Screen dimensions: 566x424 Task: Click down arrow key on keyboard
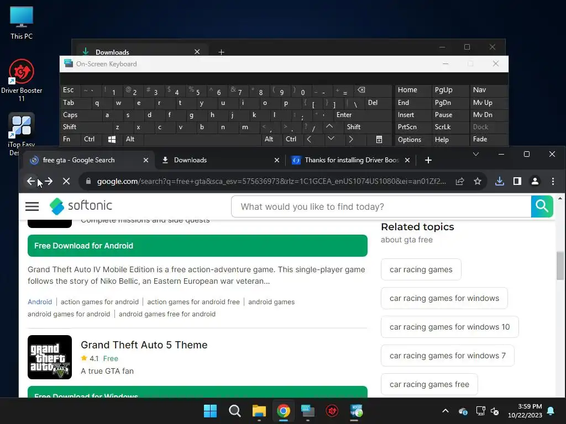331,139
